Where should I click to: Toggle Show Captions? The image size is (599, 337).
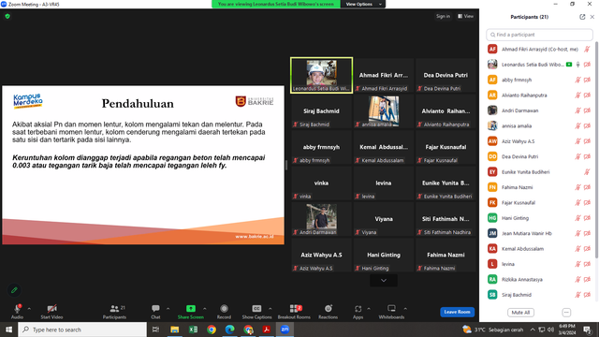coord(256,312)
